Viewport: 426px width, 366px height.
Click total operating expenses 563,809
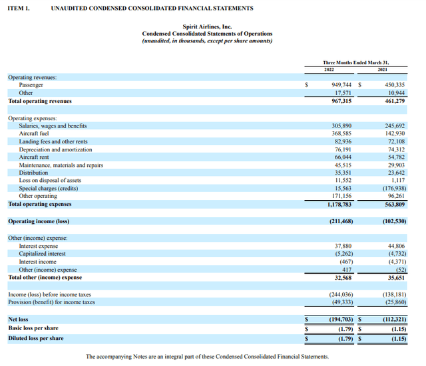395,204
